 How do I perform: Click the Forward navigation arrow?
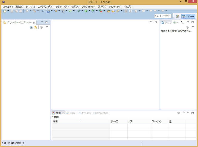(x=163, y=11)
